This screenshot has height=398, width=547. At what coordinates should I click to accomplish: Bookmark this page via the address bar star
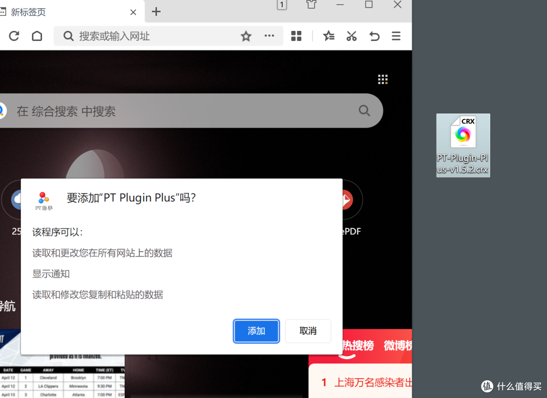(x=246, y=36)
